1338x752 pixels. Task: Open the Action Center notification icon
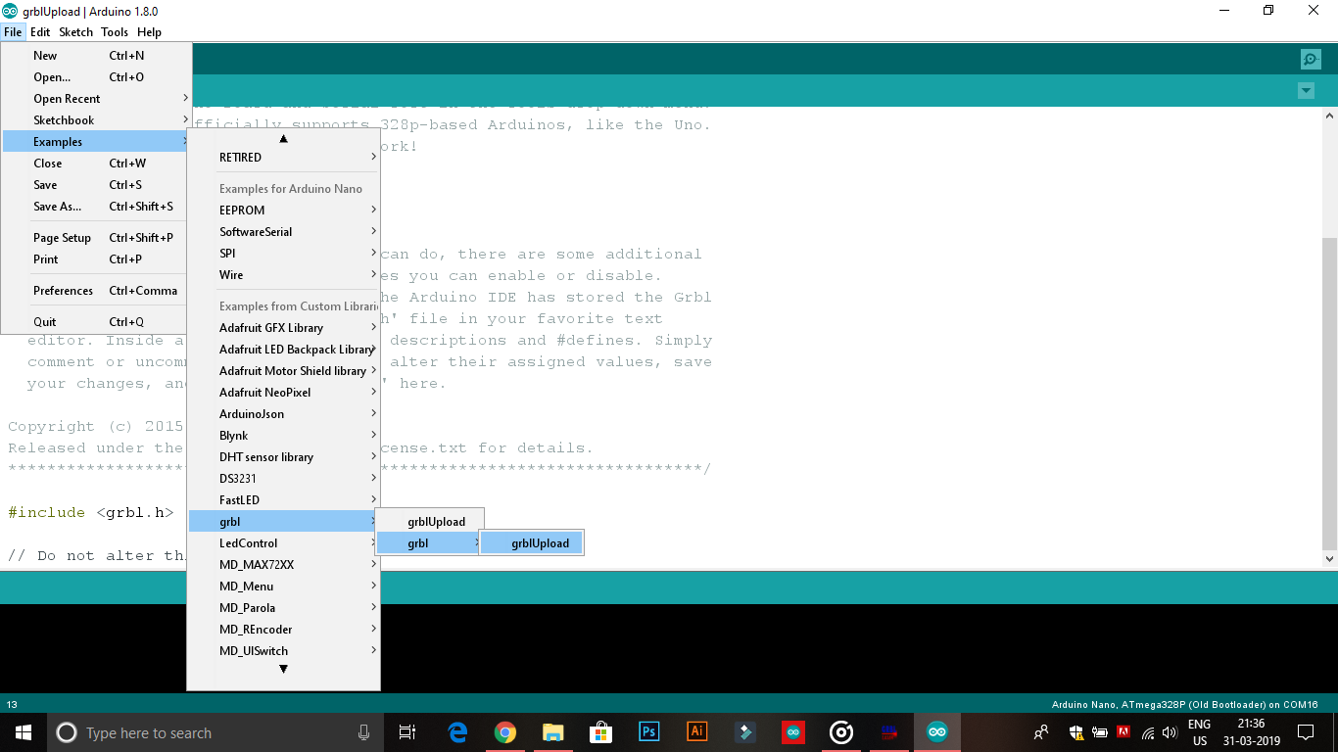1306,731
